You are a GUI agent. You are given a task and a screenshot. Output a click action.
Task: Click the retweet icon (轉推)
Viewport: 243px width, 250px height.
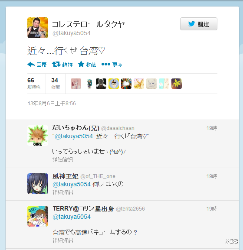[x=56, y=65]
